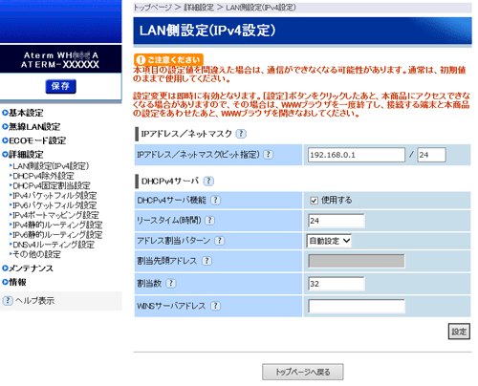This screenshot has height=386, width=478.
Task: Click the blue 保存 button
Action: [x=60, y=86]
